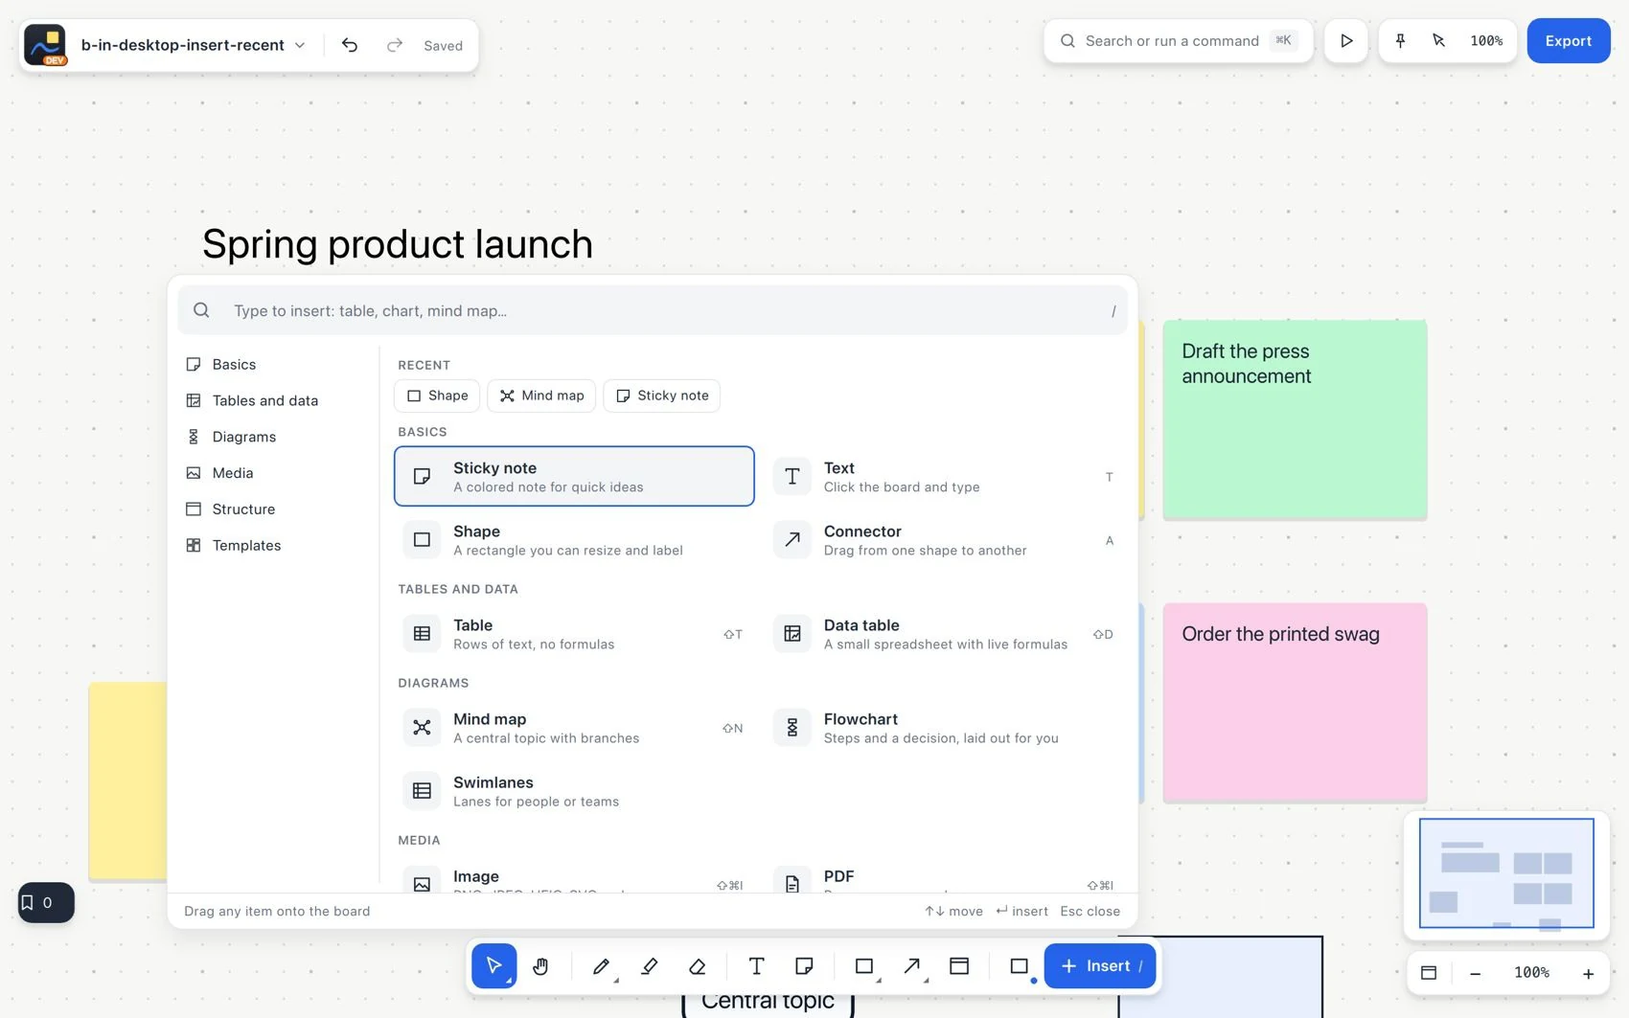The height and width of the screenshot is (1018, 1629).
Task: Switch to Tables and data category
Action: point(276,400)
